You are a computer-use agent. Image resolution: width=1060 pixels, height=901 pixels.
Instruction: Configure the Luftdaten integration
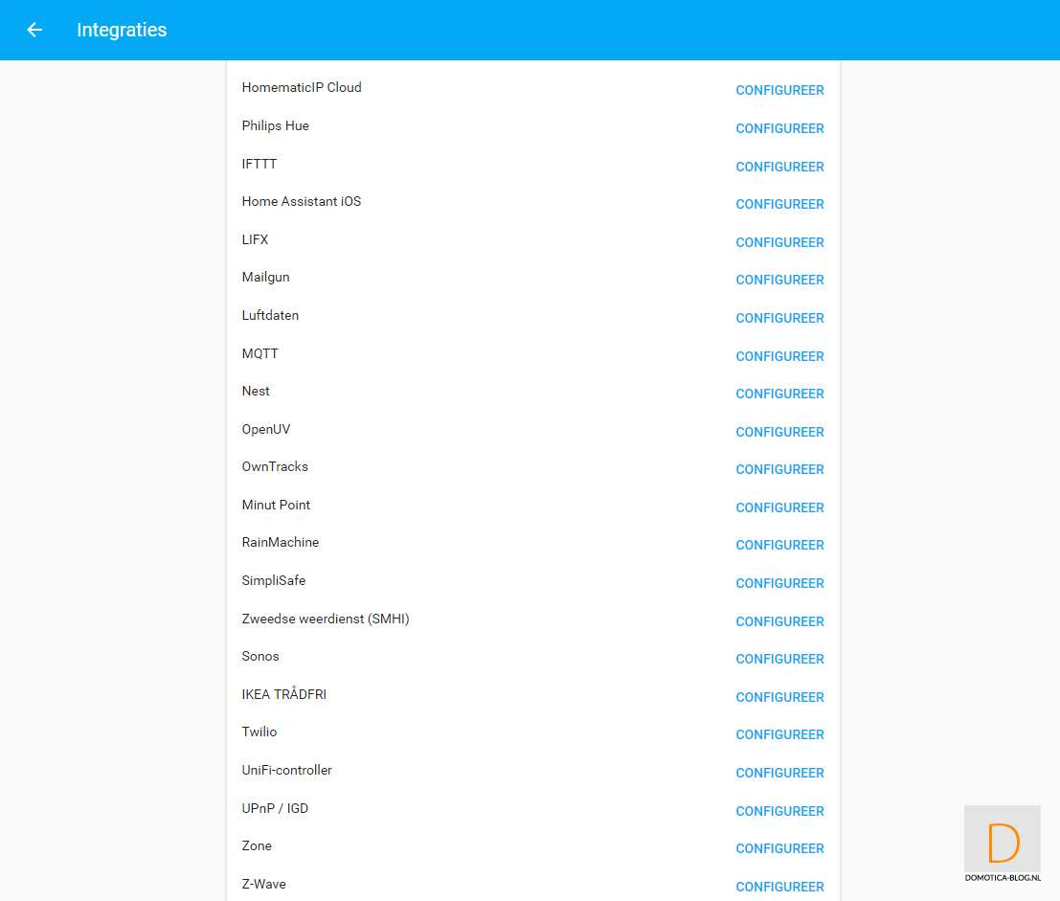pos(779,318)
